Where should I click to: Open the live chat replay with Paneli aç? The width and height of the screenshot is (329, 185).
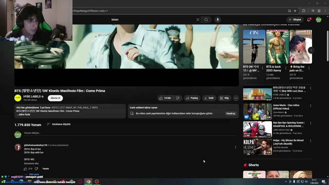point(231,114)
